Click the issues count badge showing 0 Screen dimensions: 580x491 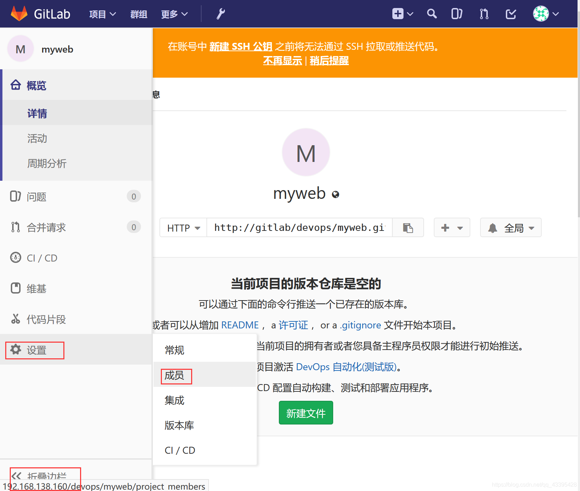(134, 196)
